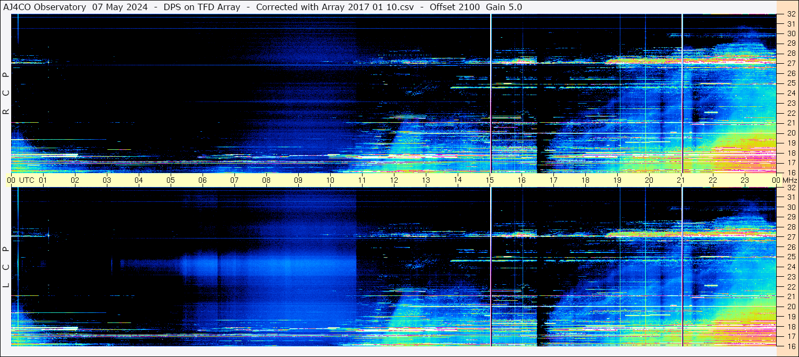Click the 20 hour tick label on time axis
Screen dimensions: 799x357
coord(649,180)
